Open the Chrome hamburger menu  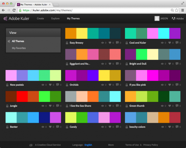pos(183,10)
